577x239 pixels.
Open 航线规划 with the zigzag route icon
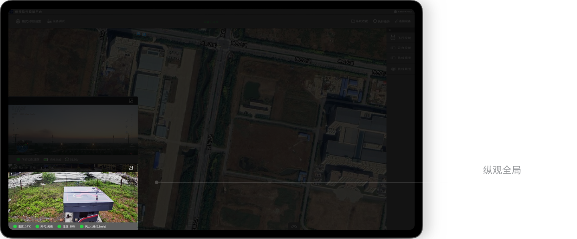401,69
